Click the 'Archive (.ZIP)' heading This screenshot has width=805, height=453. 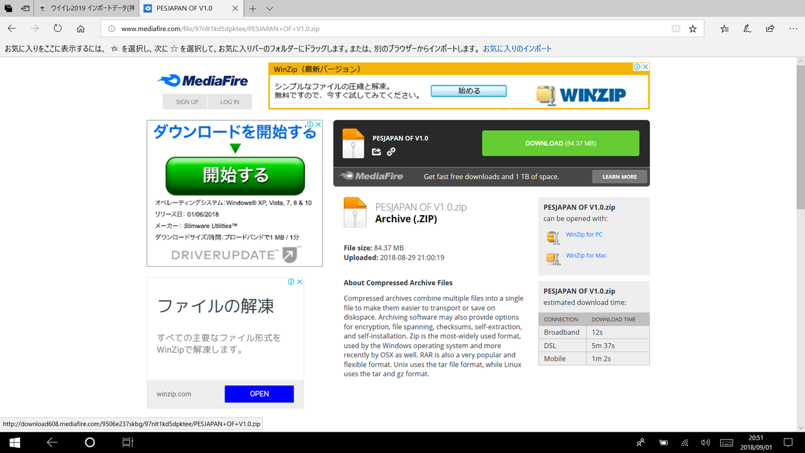(406, 219)
